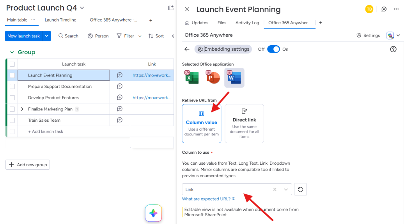Collapse the Group section chevron
The width and height of the screenshot is (404, 224).
[x=12, y=52]
